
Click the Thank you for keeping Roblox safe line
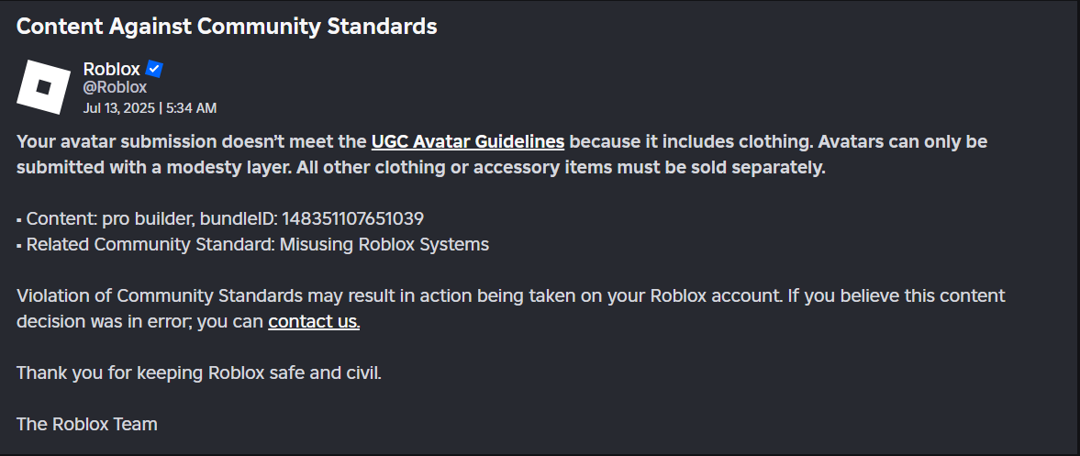click(198, 373)
